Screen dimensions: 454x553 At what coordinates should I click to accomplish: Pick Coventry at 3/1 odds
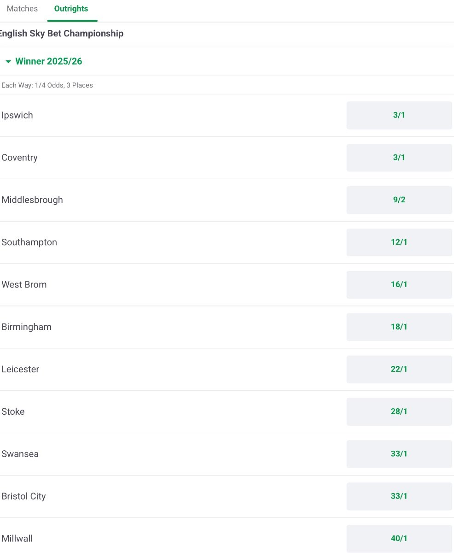(x=399, y=158)
